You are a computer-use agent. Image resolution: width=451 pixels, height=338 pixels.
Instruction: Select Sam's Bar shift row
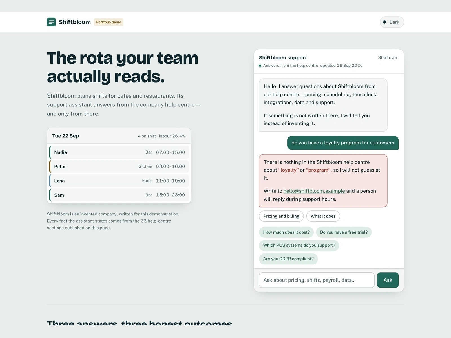[x=119, y=195]
